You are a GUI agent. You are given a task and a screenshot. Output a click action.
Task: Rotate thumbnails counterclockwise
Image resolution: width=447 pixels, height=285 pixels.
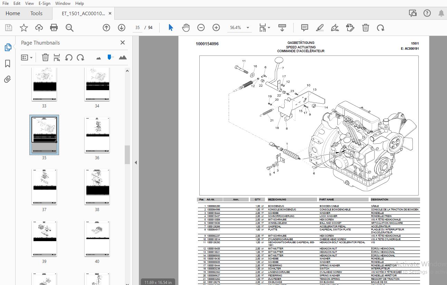coord(69,58)
